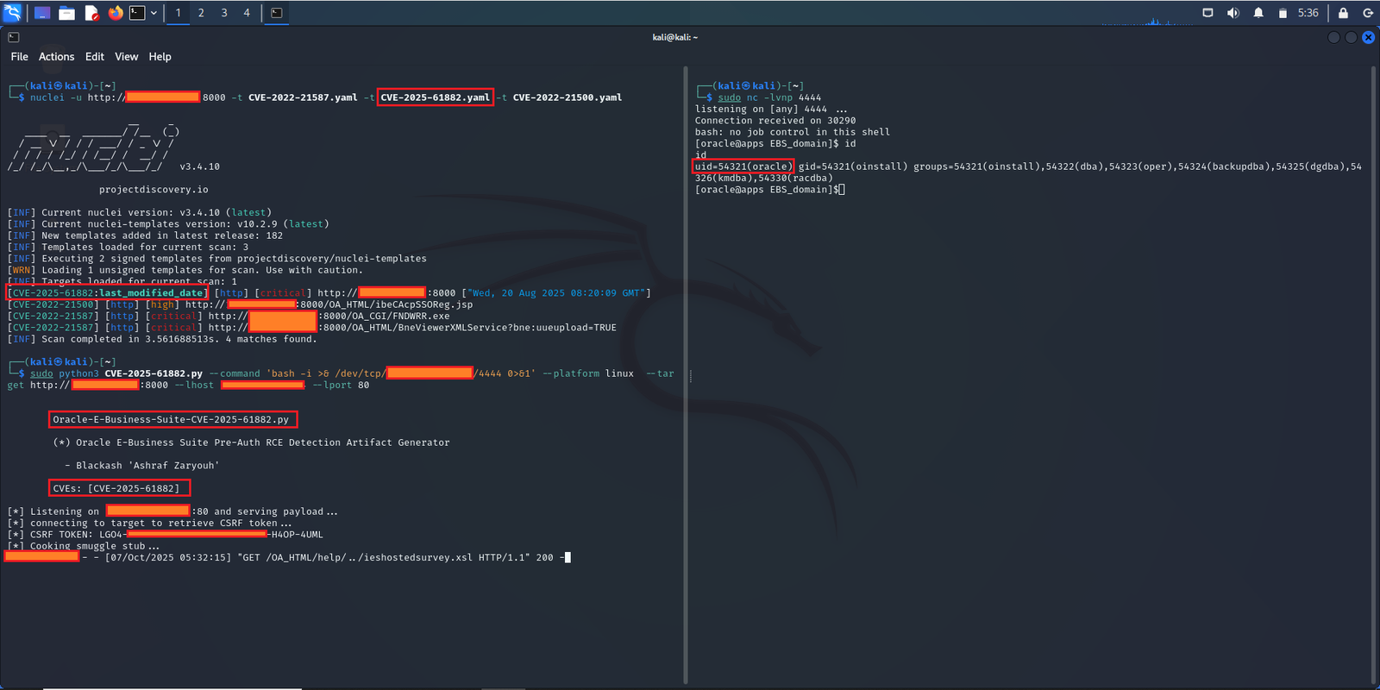Click the log out icon
Screen dimensions: 1380x690
pyautogui.click(x=1368, y=13)
